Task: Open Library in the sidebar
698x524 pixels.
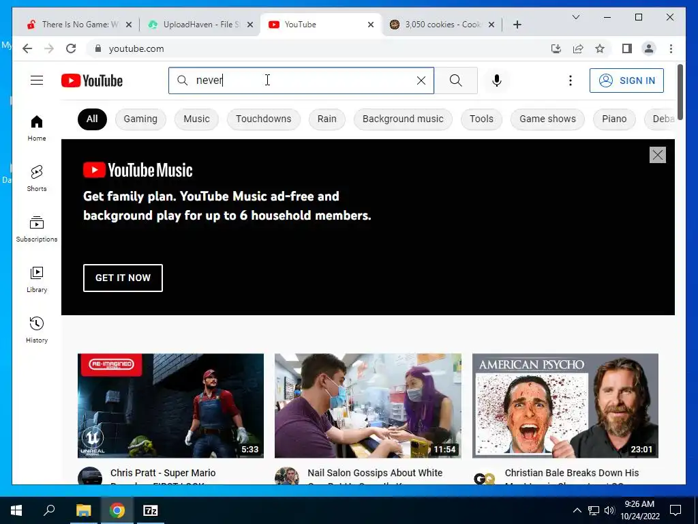Action: click(x=37, y=279)
